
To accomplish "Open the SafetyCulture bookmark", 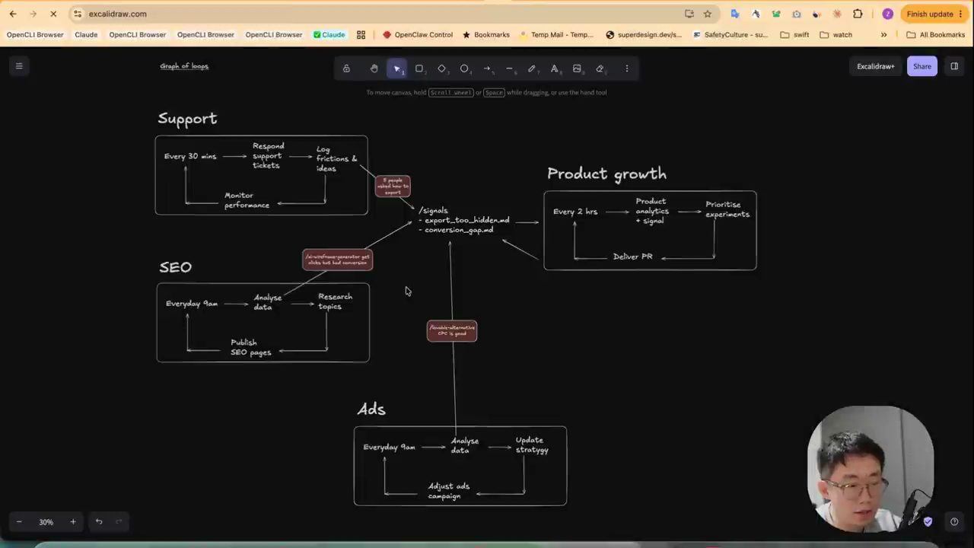I will [x=730, y=35].
